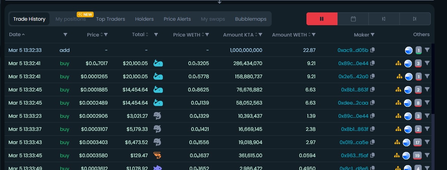Switch to Trade History tab
447x170 pixels.
click(x=29, y=19)
